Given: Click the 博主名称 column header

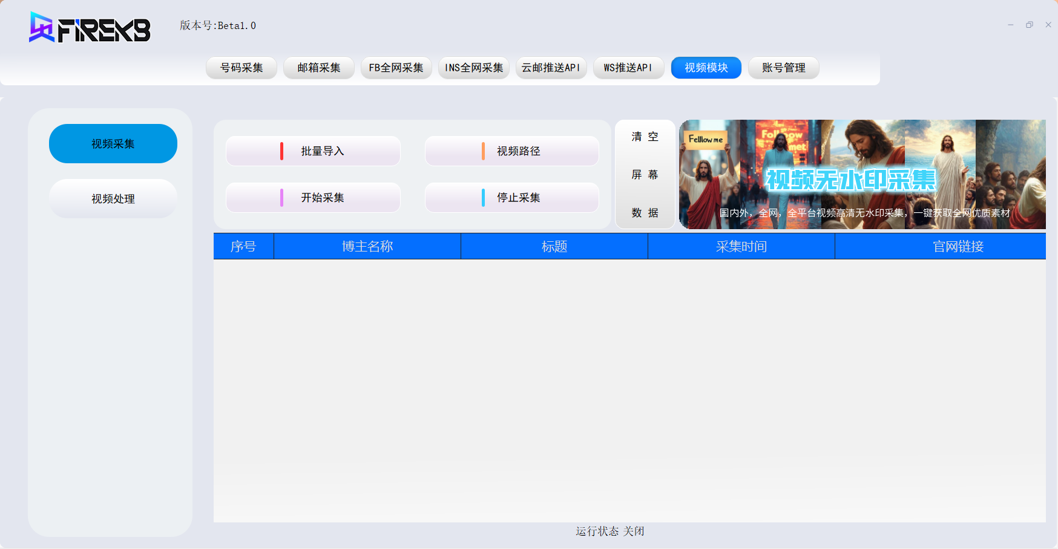Looking at the screenshot, I should (x=367, y=247).
